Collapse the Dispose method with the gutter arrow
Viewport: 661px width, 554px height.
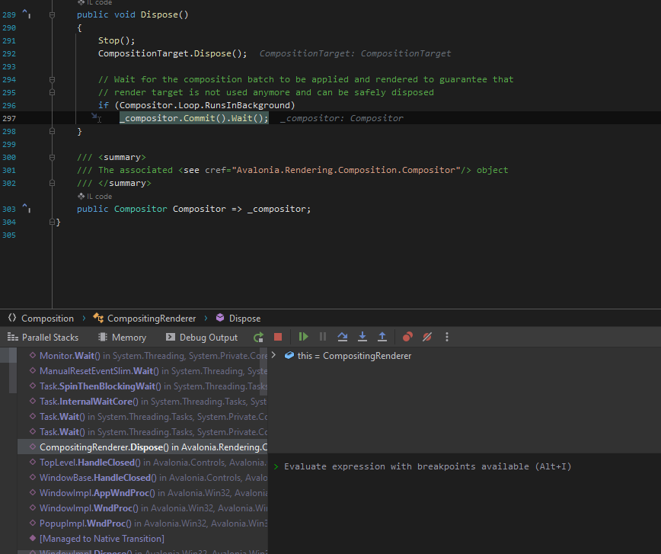click(52, 14)
